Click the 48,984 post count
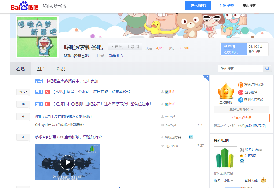274x188 pixels. coord(185,48)
